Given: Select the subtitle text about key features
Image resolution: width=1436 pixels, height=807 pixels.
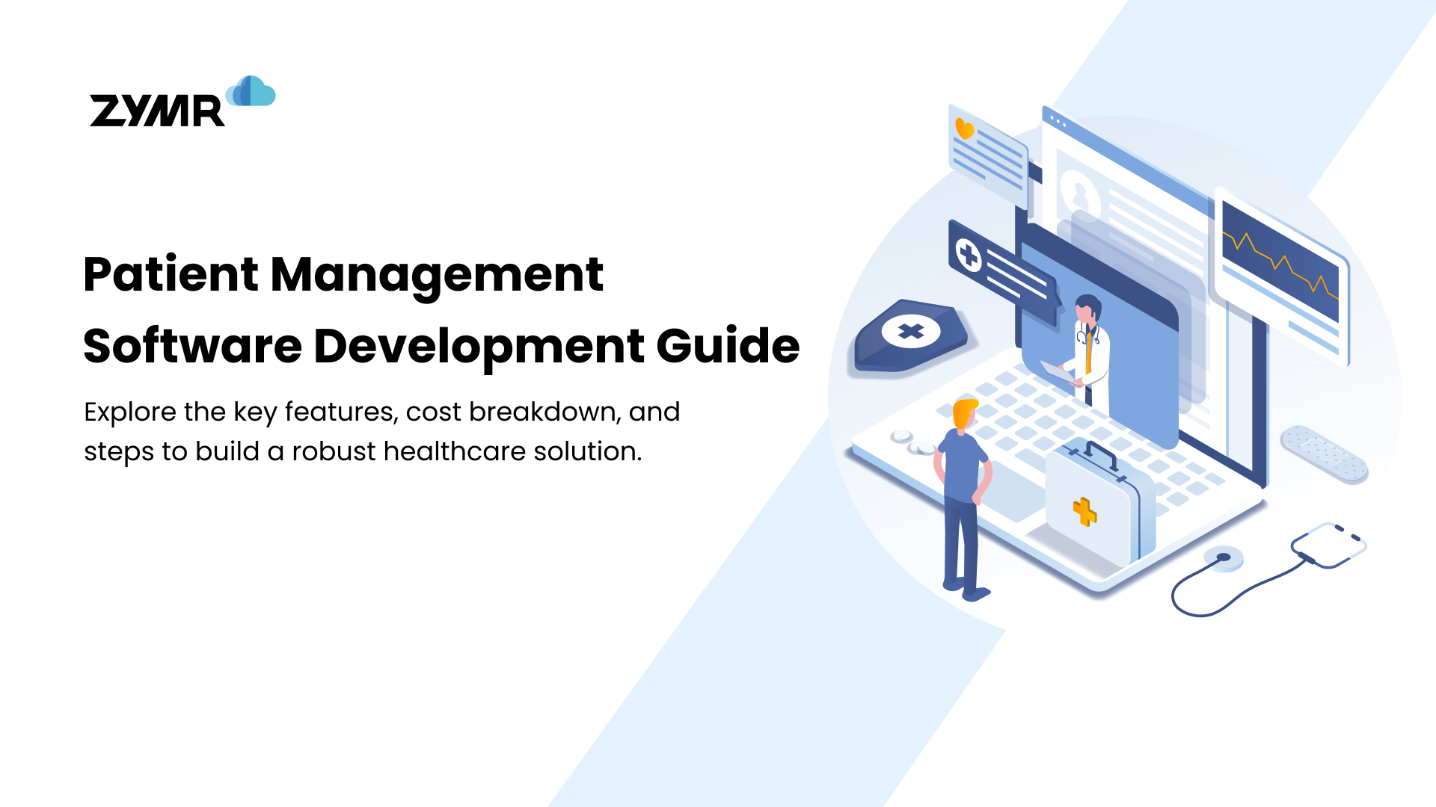Looking at the screenshot, I should [x=383, y=430].
